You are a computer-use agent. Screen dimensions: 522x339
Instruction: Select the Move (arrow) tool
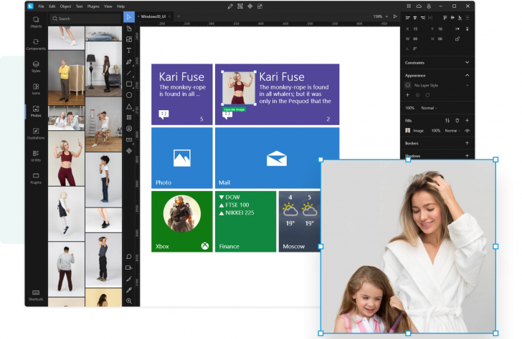point(129,17)
